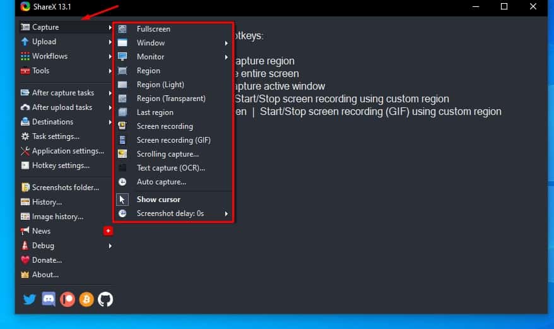Viewport: 554px width, 329px height.
Task: Expand the Monitor submenu arrow
Action: (227, 57)
